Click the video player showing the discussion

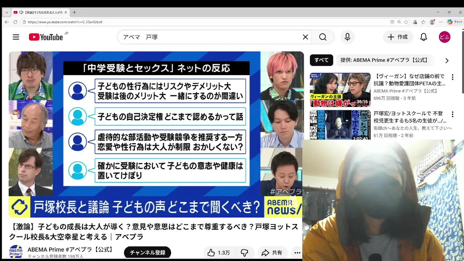(156, 134)
